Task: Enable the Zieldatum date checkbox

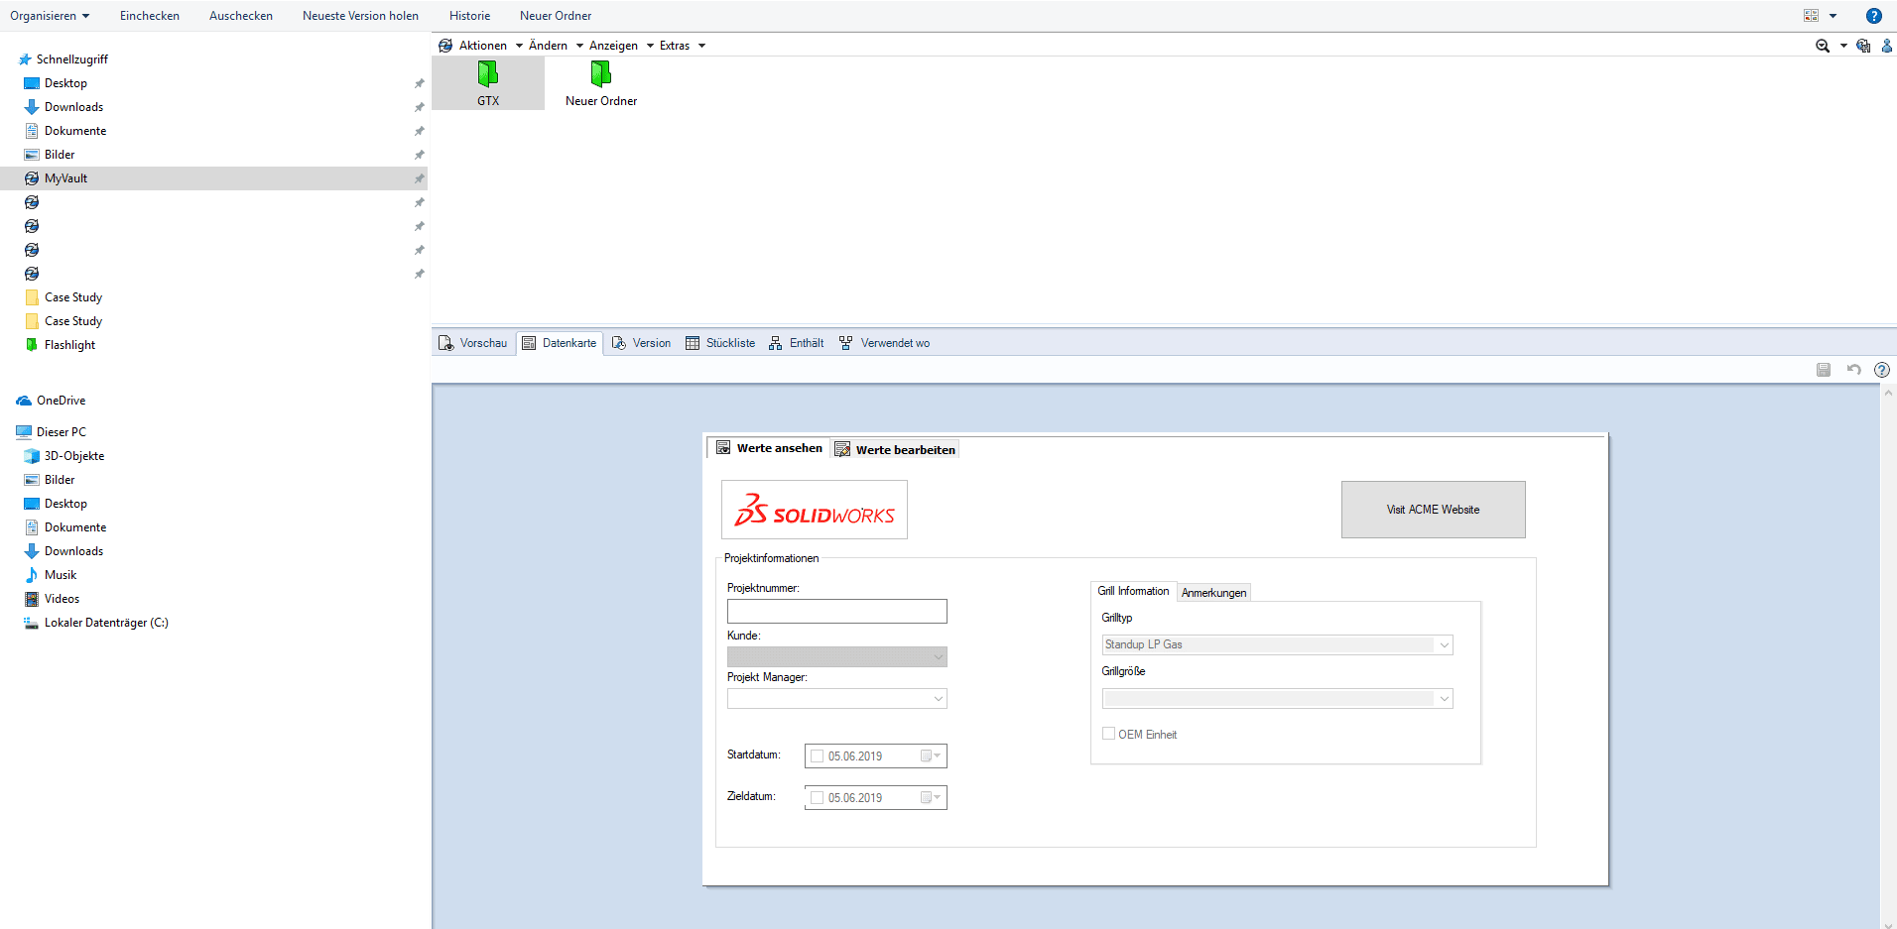Action: [x=818, y=798]
